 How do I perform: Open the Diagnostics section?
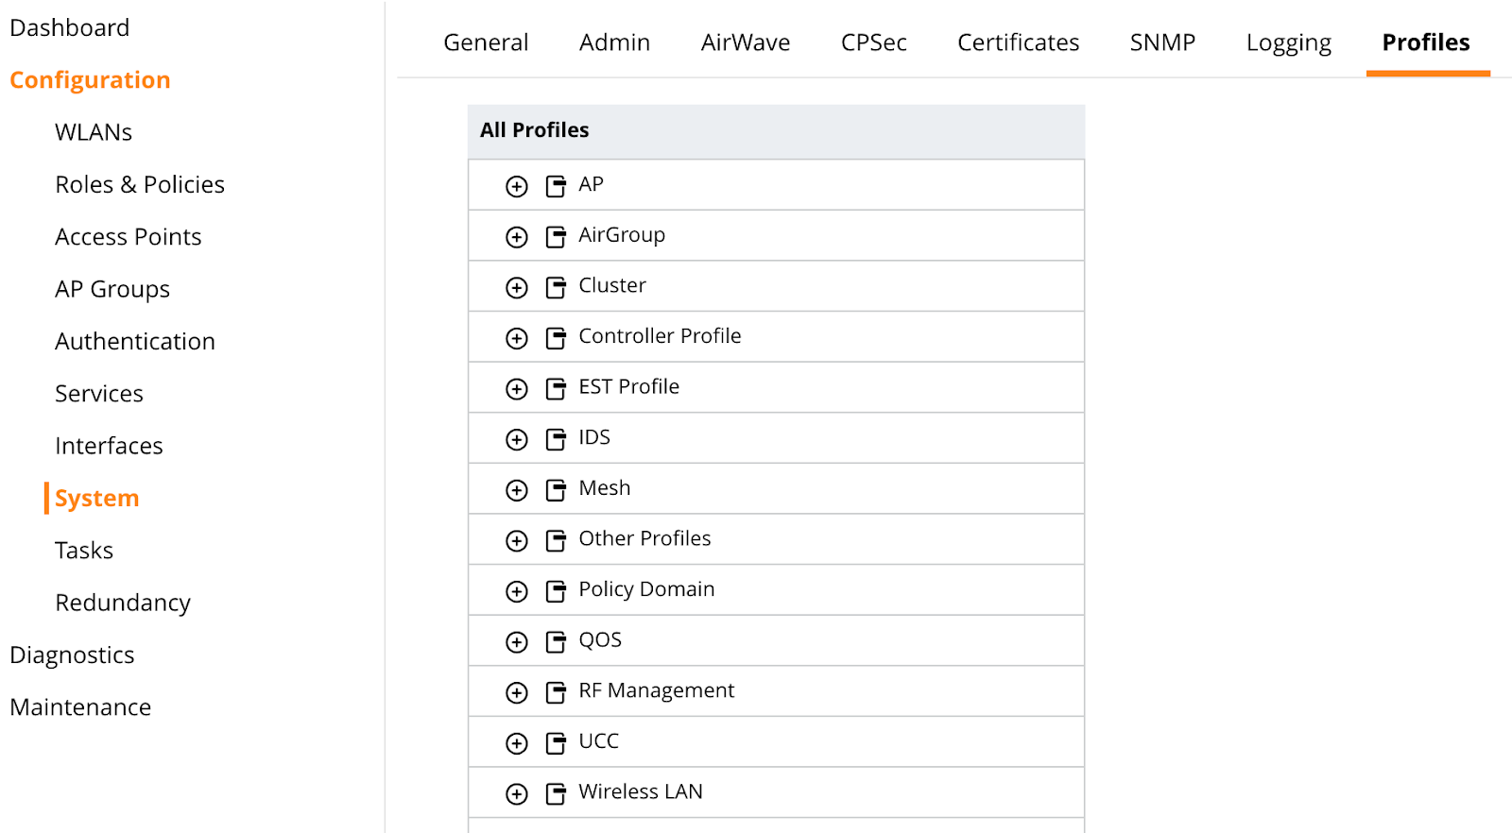(72, 654)
